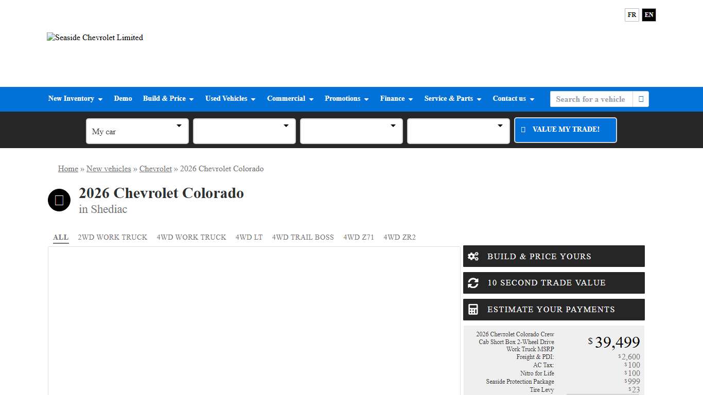Expand the Used Vehicles dropdown menu
This screenshot has width=703, height=395.
tap(230, 99)
